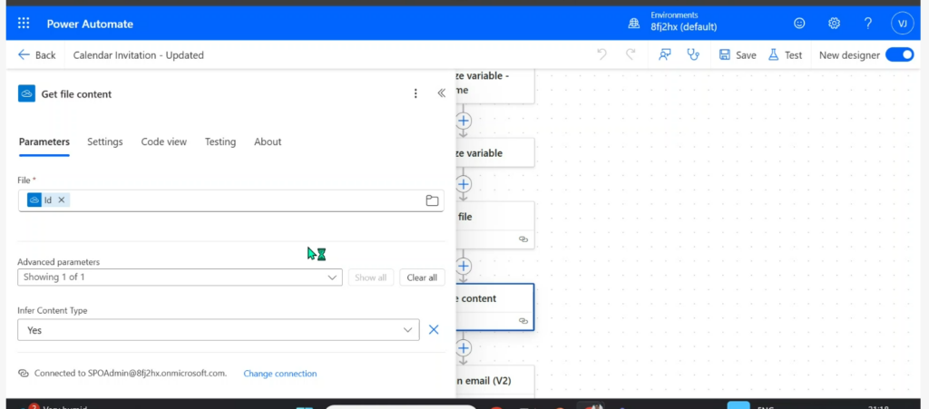Viewport: 929px width, 409px height.
Task: Click the Redo arrow icon
Action: tap(631, 54)
